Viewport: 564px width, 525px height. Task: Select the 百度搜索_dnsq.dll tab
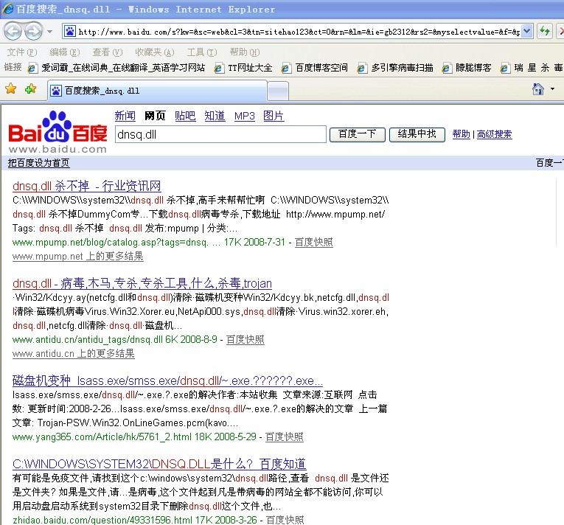[x=158, y=91]
